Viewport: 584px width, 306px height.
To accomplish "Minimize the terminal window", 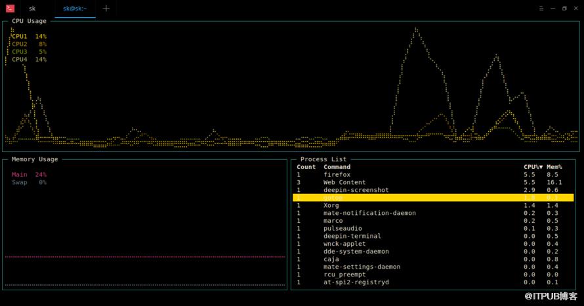I will [553, 8].
